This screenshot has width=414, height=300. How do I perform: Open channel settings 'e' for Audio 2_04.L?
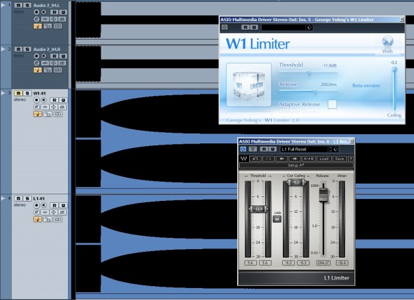[36, 19]
